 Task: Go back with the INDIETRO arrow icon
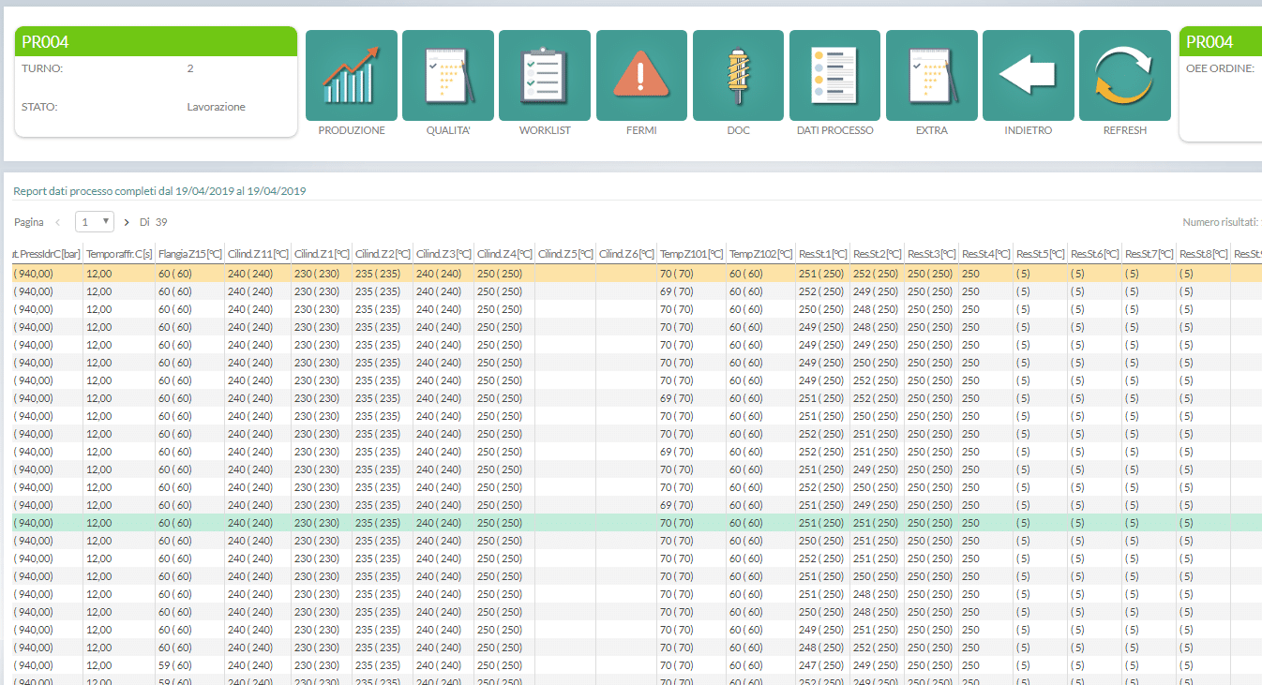pyautogui.click(x=1029, y=76)
